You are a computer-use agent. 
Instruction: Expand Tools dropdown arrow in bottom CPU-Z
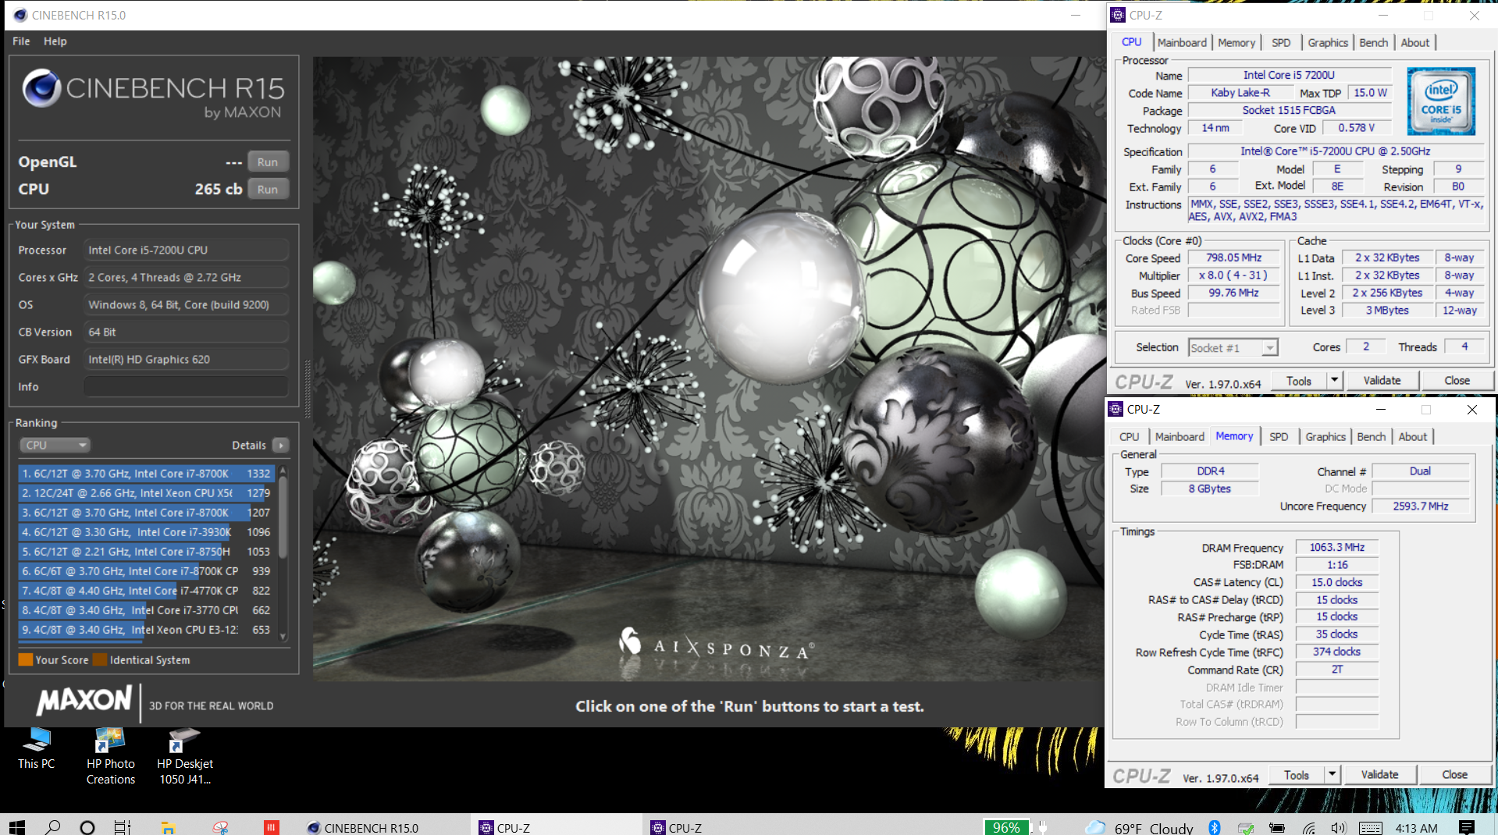pos(1333,775)
